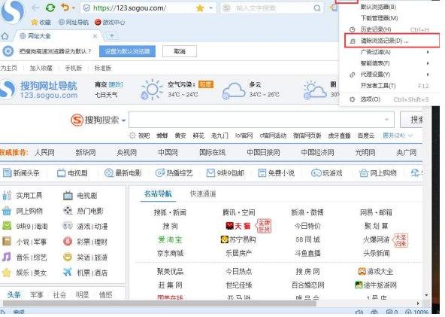Image resolution: width=445 pixels, height=317 pixels.
Task: Open a new tab with plus button
Action: pos(112,36)
